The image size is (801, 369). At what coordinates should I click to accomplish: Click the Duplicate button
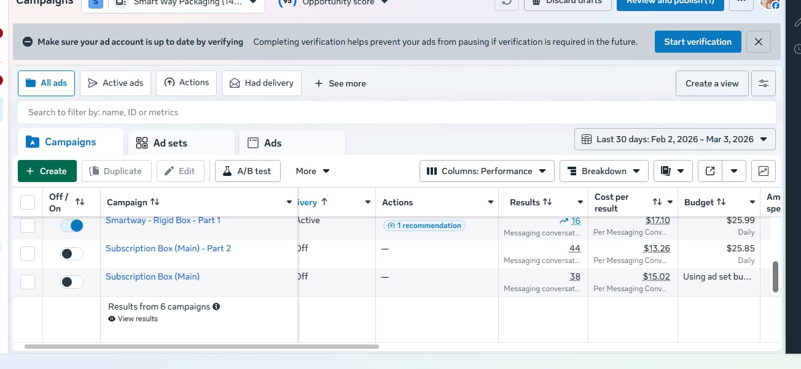[x=115, y=171]
